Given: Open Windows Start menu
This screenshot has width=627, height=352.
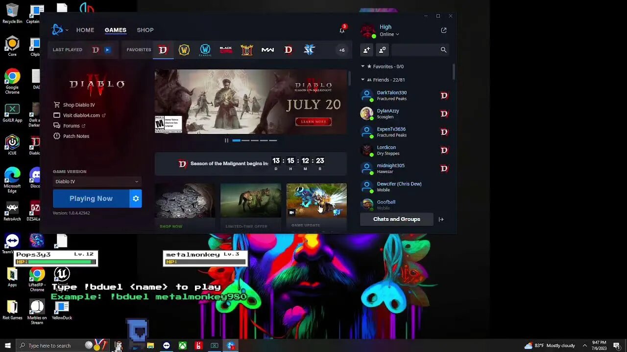Looking at the screenshot, I should click(7, 346).
